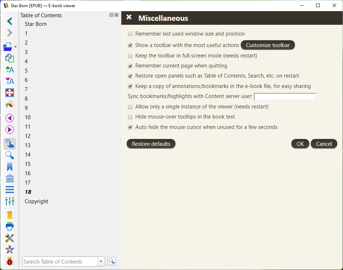Go back with the left chevron icon

point(10,21)
